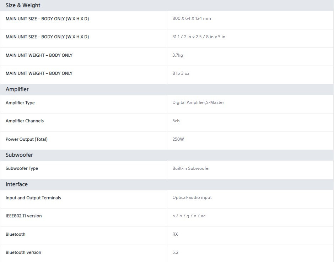Click the 250W power value
Viewport: 334px width, 262px height.
178,139
